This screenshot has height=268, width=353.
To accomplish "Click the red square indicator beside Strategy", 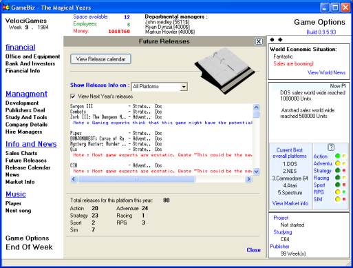I will coord(344,170).
